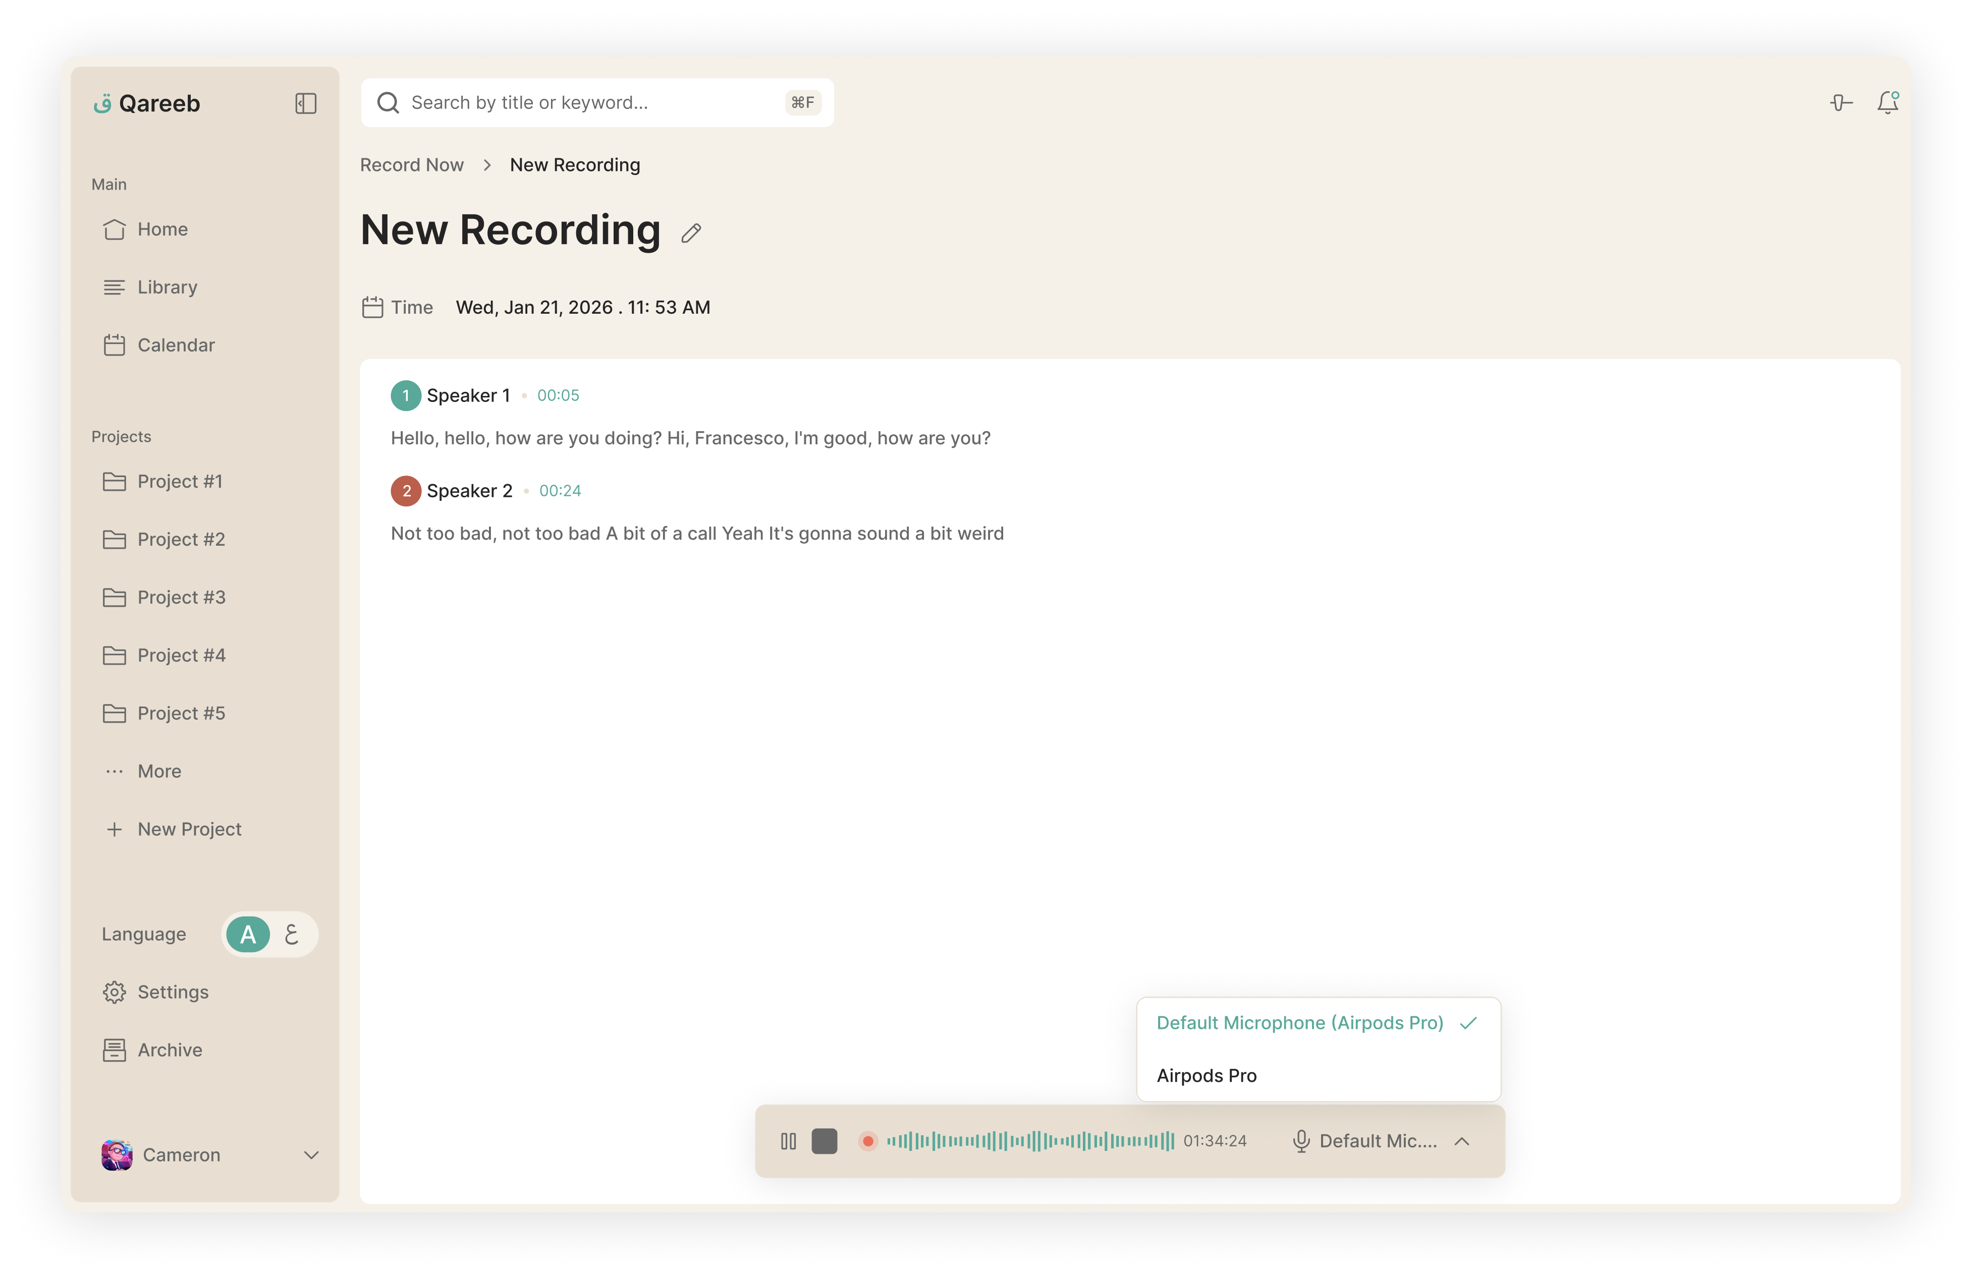Click the New Recording title heading
This screenshot has width=1972, height=1277.
tap(510, 230)
